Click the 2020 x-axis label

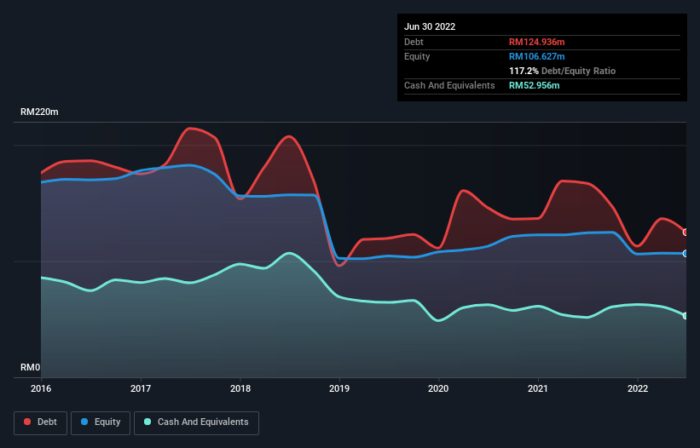pyautogui.click(x=438, y=388)
